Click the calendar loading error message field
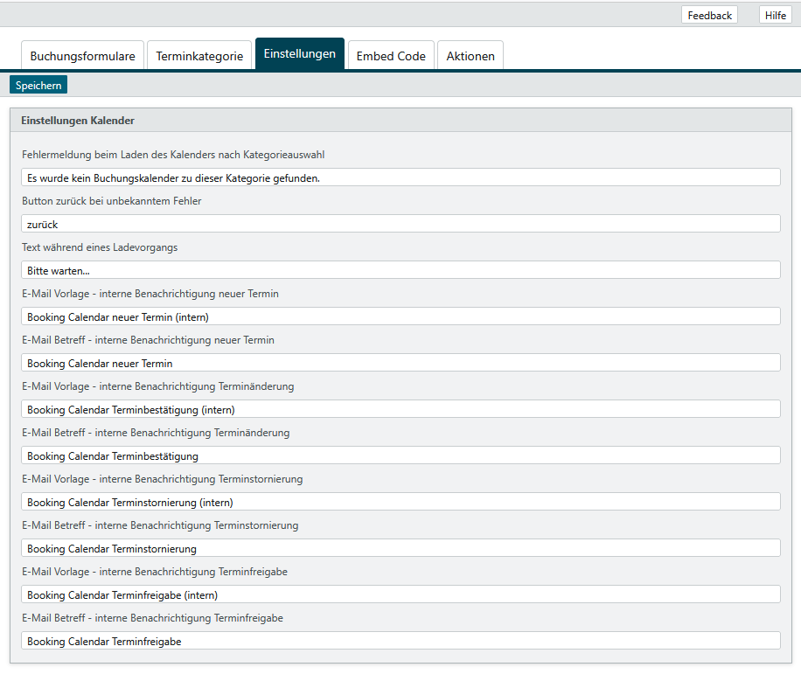This screenshot has height=681, width=801. point(400,177)
